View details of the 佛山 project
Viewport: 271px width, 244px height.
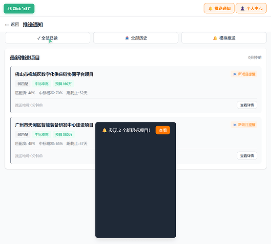point(247,105)
